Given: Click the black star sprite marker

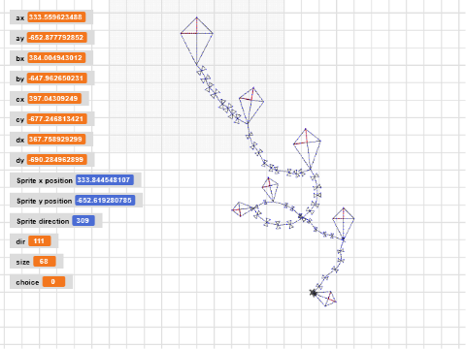Looking at the screenshot, I should (x=313, y=293).
